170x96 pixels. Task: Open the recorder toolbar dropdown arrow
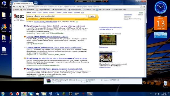pos(99,1)
